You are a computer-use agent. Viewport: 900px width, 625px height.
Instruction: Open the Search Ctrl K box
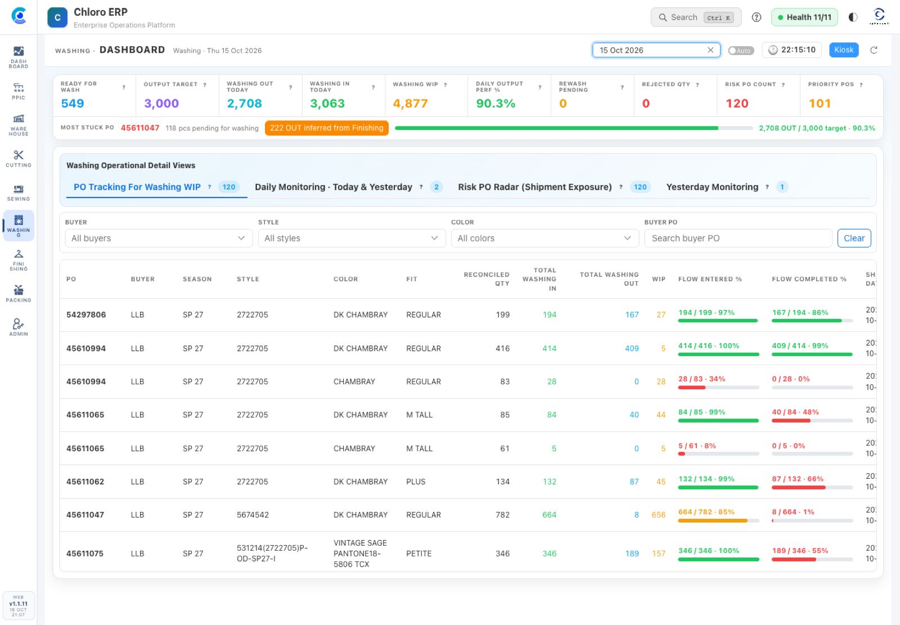pos(696,17)
